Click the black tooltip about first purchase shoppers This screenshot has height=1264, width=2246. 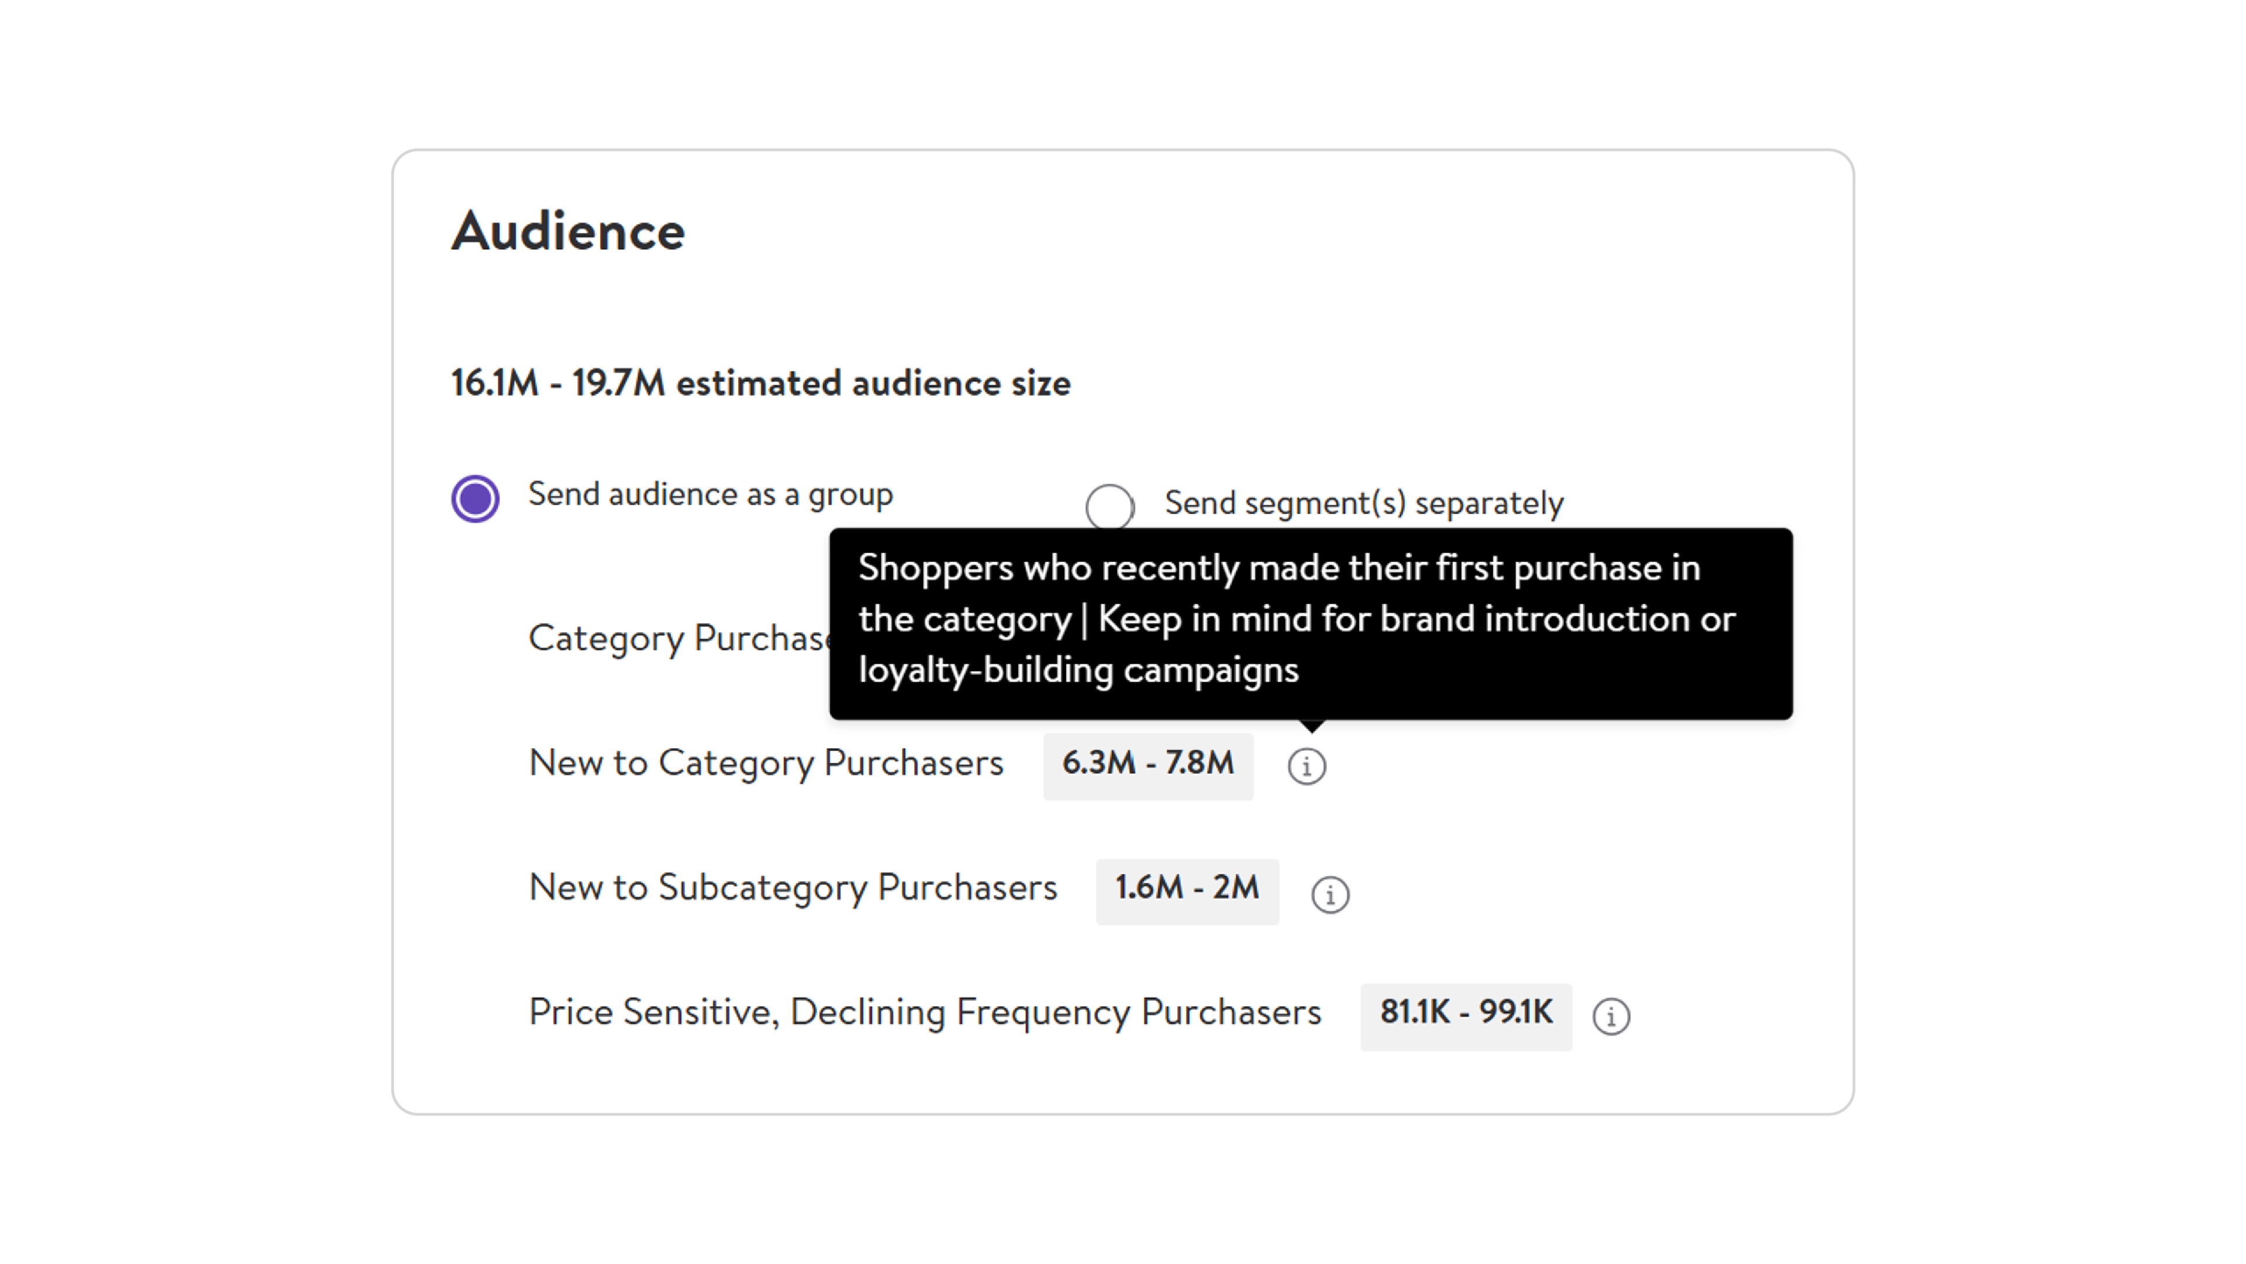[1312, 623]
